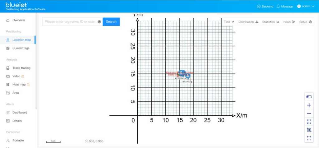
Task: Click the zoom in plus icon
Action: click(x=309, y=105)
